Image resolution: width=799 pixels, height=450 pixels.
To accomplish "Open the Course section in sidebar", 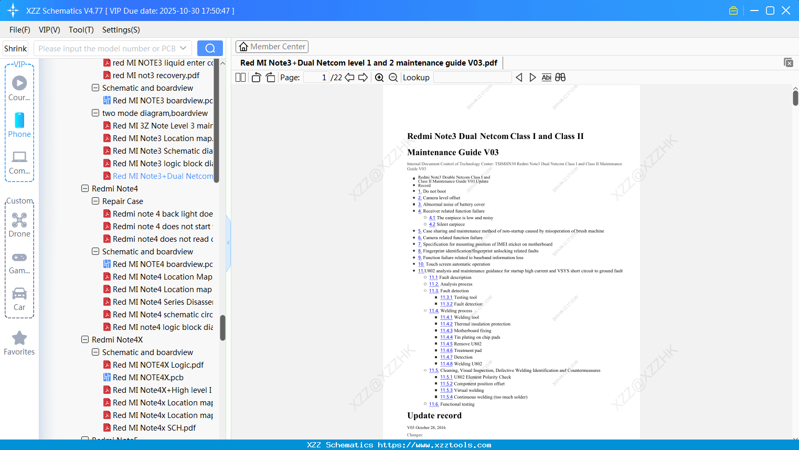I will [x=19, y=89].
